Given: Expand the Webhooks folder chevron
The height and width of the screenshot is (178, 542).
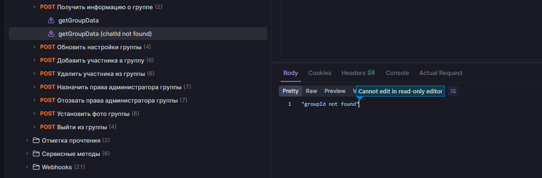Looking at the screenshot, I should (x=27, y=167).
